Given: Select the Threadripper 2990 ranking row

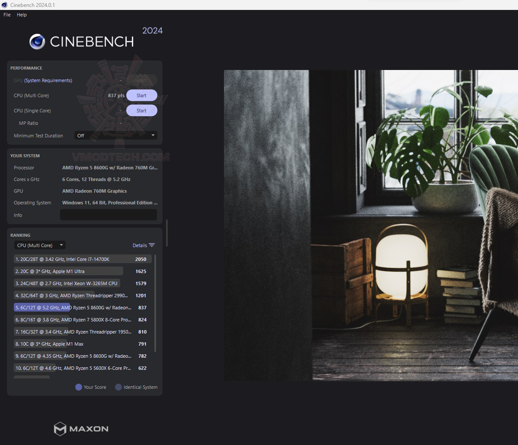Looking at the screenshot, I should click(x=82, y=296).
